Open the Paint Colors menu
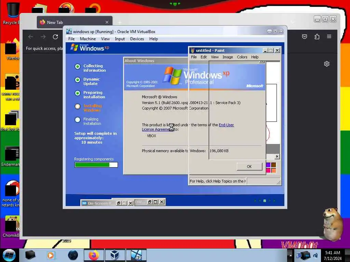 pos(242,57)
